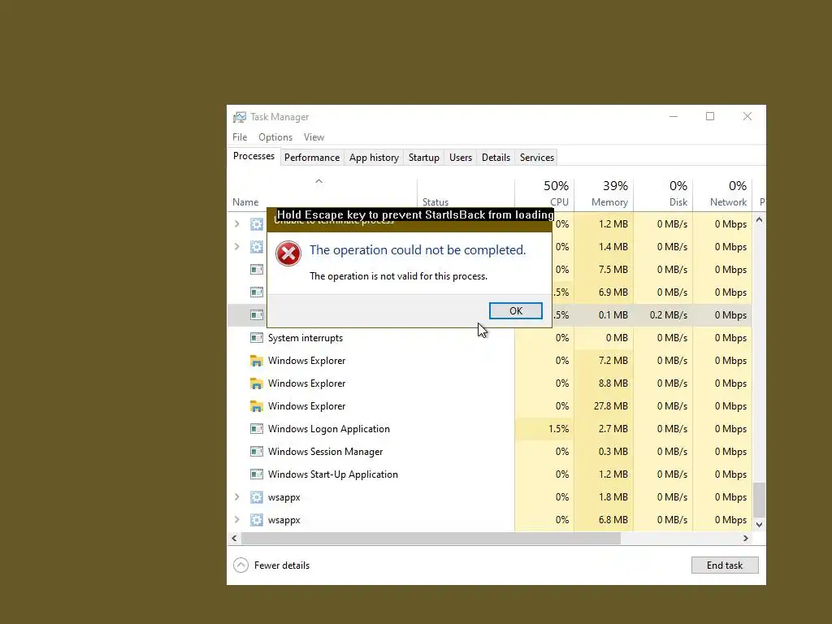Expand the second wsappx row at 6.8 MB
Screen dimensions: 832x624
(x=237, y=520)
